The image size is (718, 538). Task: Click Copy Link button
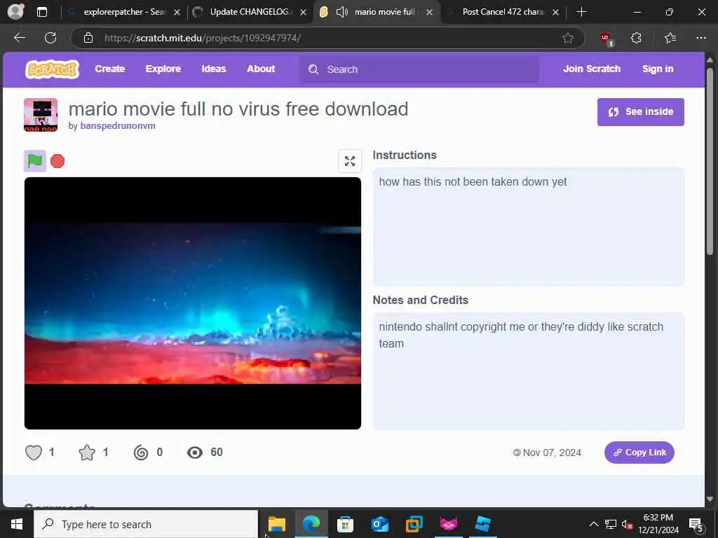click(639, 453)
